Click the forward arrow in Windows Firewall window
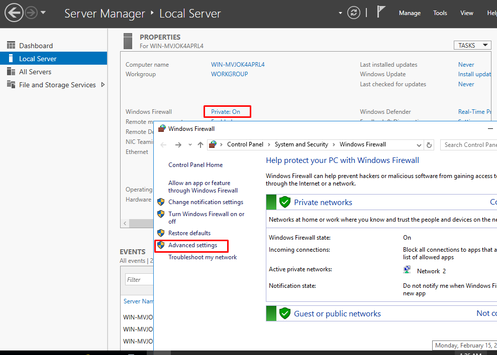The width and height of the screenshot is (497, 355). [x=178, y=145]
